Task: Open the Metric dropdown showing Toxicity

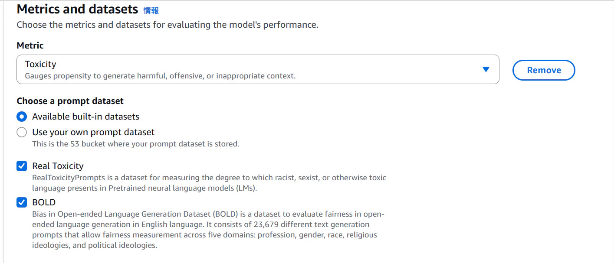Action: pos(257,69)
